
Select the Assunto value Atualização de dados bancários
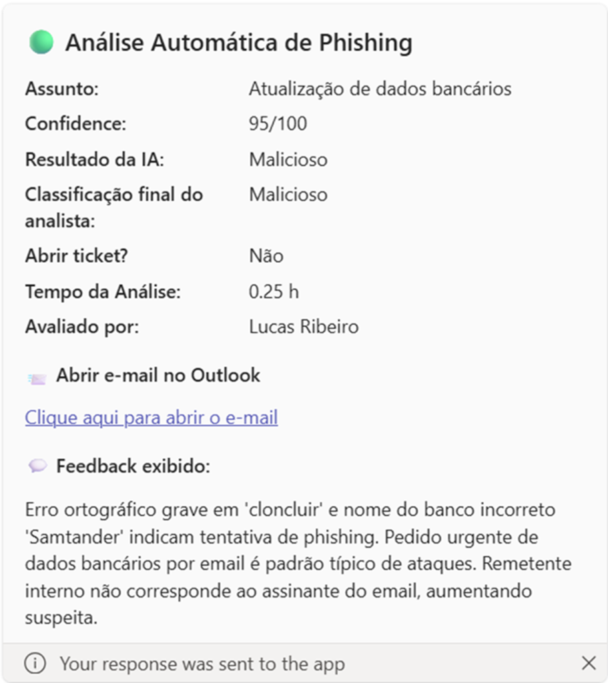pos(380,89)
